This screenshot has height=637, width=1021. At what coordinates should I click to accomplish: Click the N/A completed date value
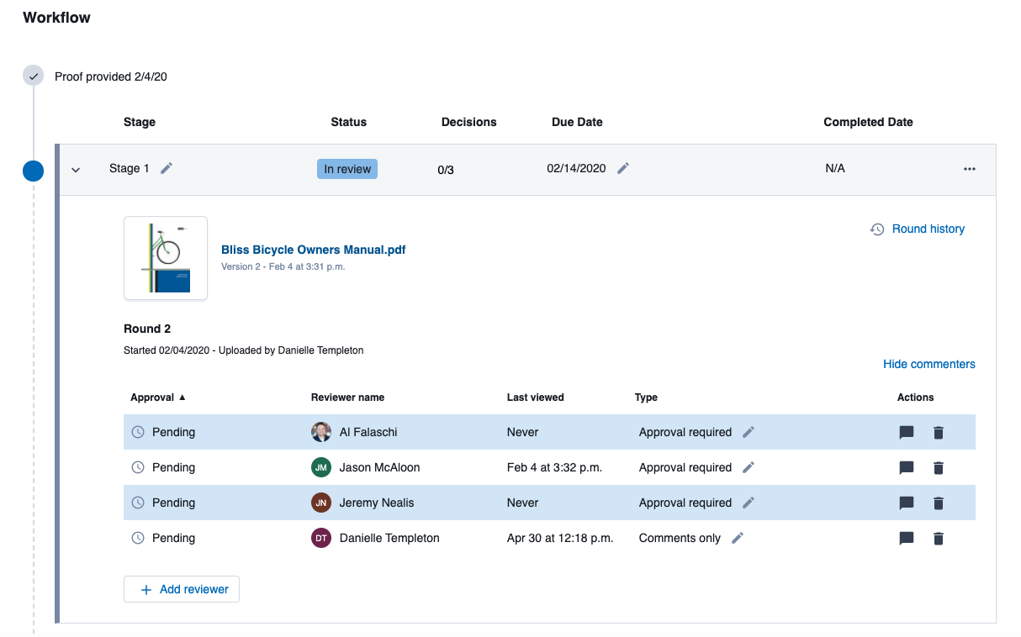coord(835,168)
